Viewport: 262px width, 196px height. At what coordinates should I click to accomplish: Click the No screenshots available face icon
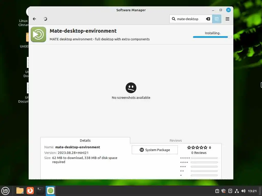[x=131, y=88]
